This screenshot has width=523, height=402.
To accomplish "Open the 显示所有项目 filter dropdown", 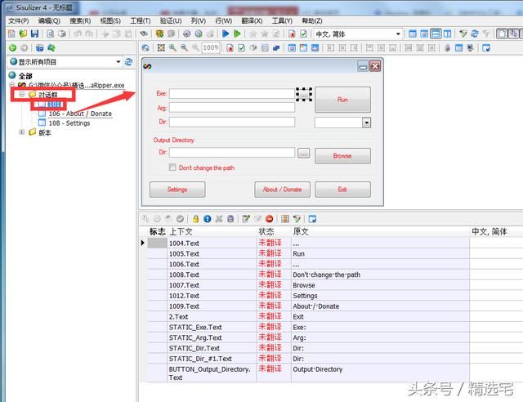I will (x=118, y=62).
